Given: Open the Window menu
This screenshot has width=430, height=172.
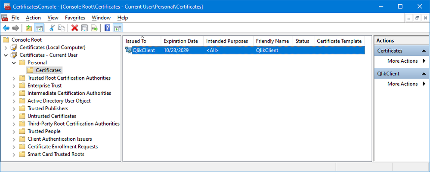Looking at the screenshot, I should click(101, 18).
